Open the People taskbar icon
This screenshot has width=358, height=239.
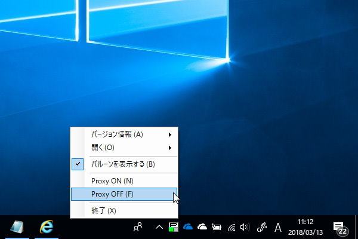(x=138, y=227)
